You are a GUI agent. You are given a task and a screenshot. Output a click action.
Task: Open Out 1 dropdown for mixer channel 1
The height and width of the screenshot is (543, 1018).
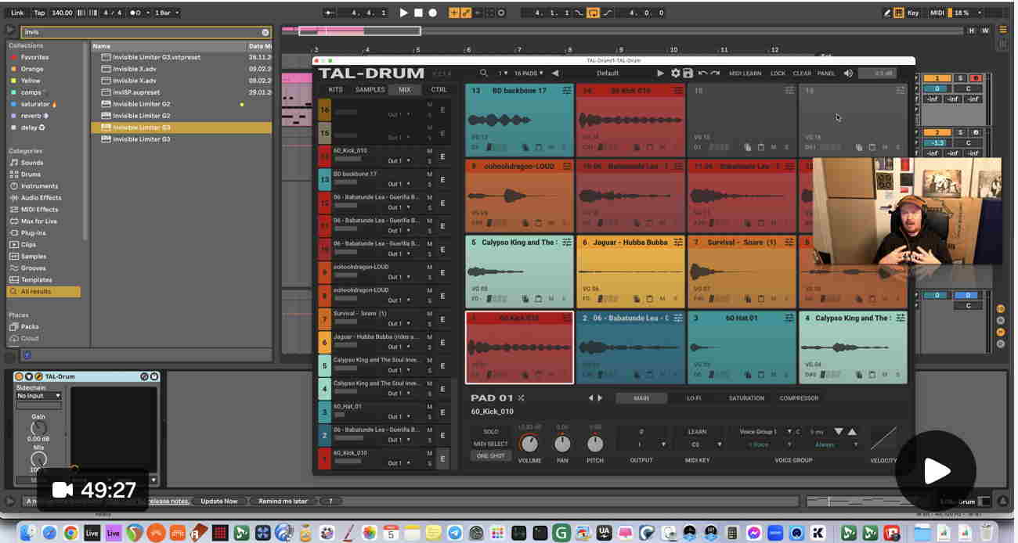pyautogui.click(x=398, y=463)
